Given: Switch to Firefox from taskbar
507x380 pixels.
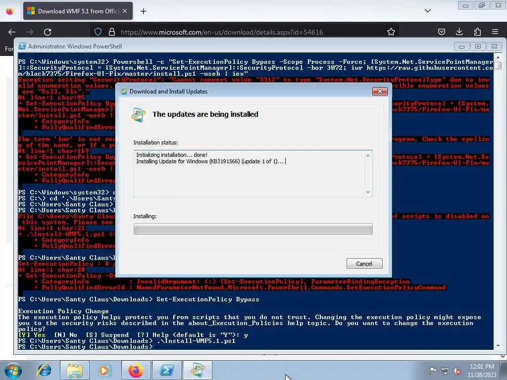Looking at the screenshot, I should (x=136, y=370).
